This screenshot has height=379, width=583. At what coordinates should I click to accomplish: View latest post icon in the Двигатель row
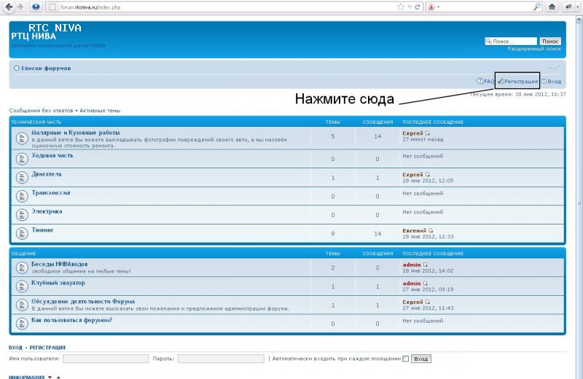coord(428,174)
